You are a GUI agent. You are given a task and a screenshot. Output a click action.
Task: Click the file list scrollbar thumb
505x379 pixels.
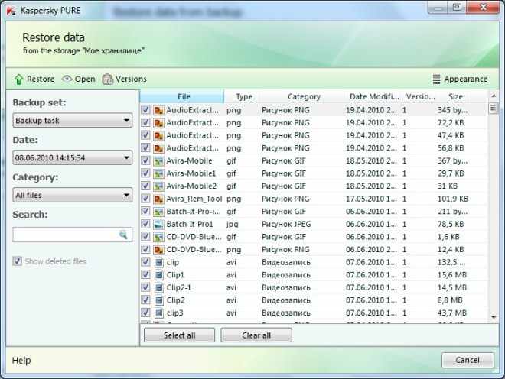pyautogui.click(x=493, y=108)
